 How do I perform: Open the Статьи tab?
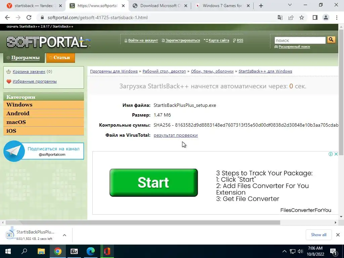coord(60,58)
